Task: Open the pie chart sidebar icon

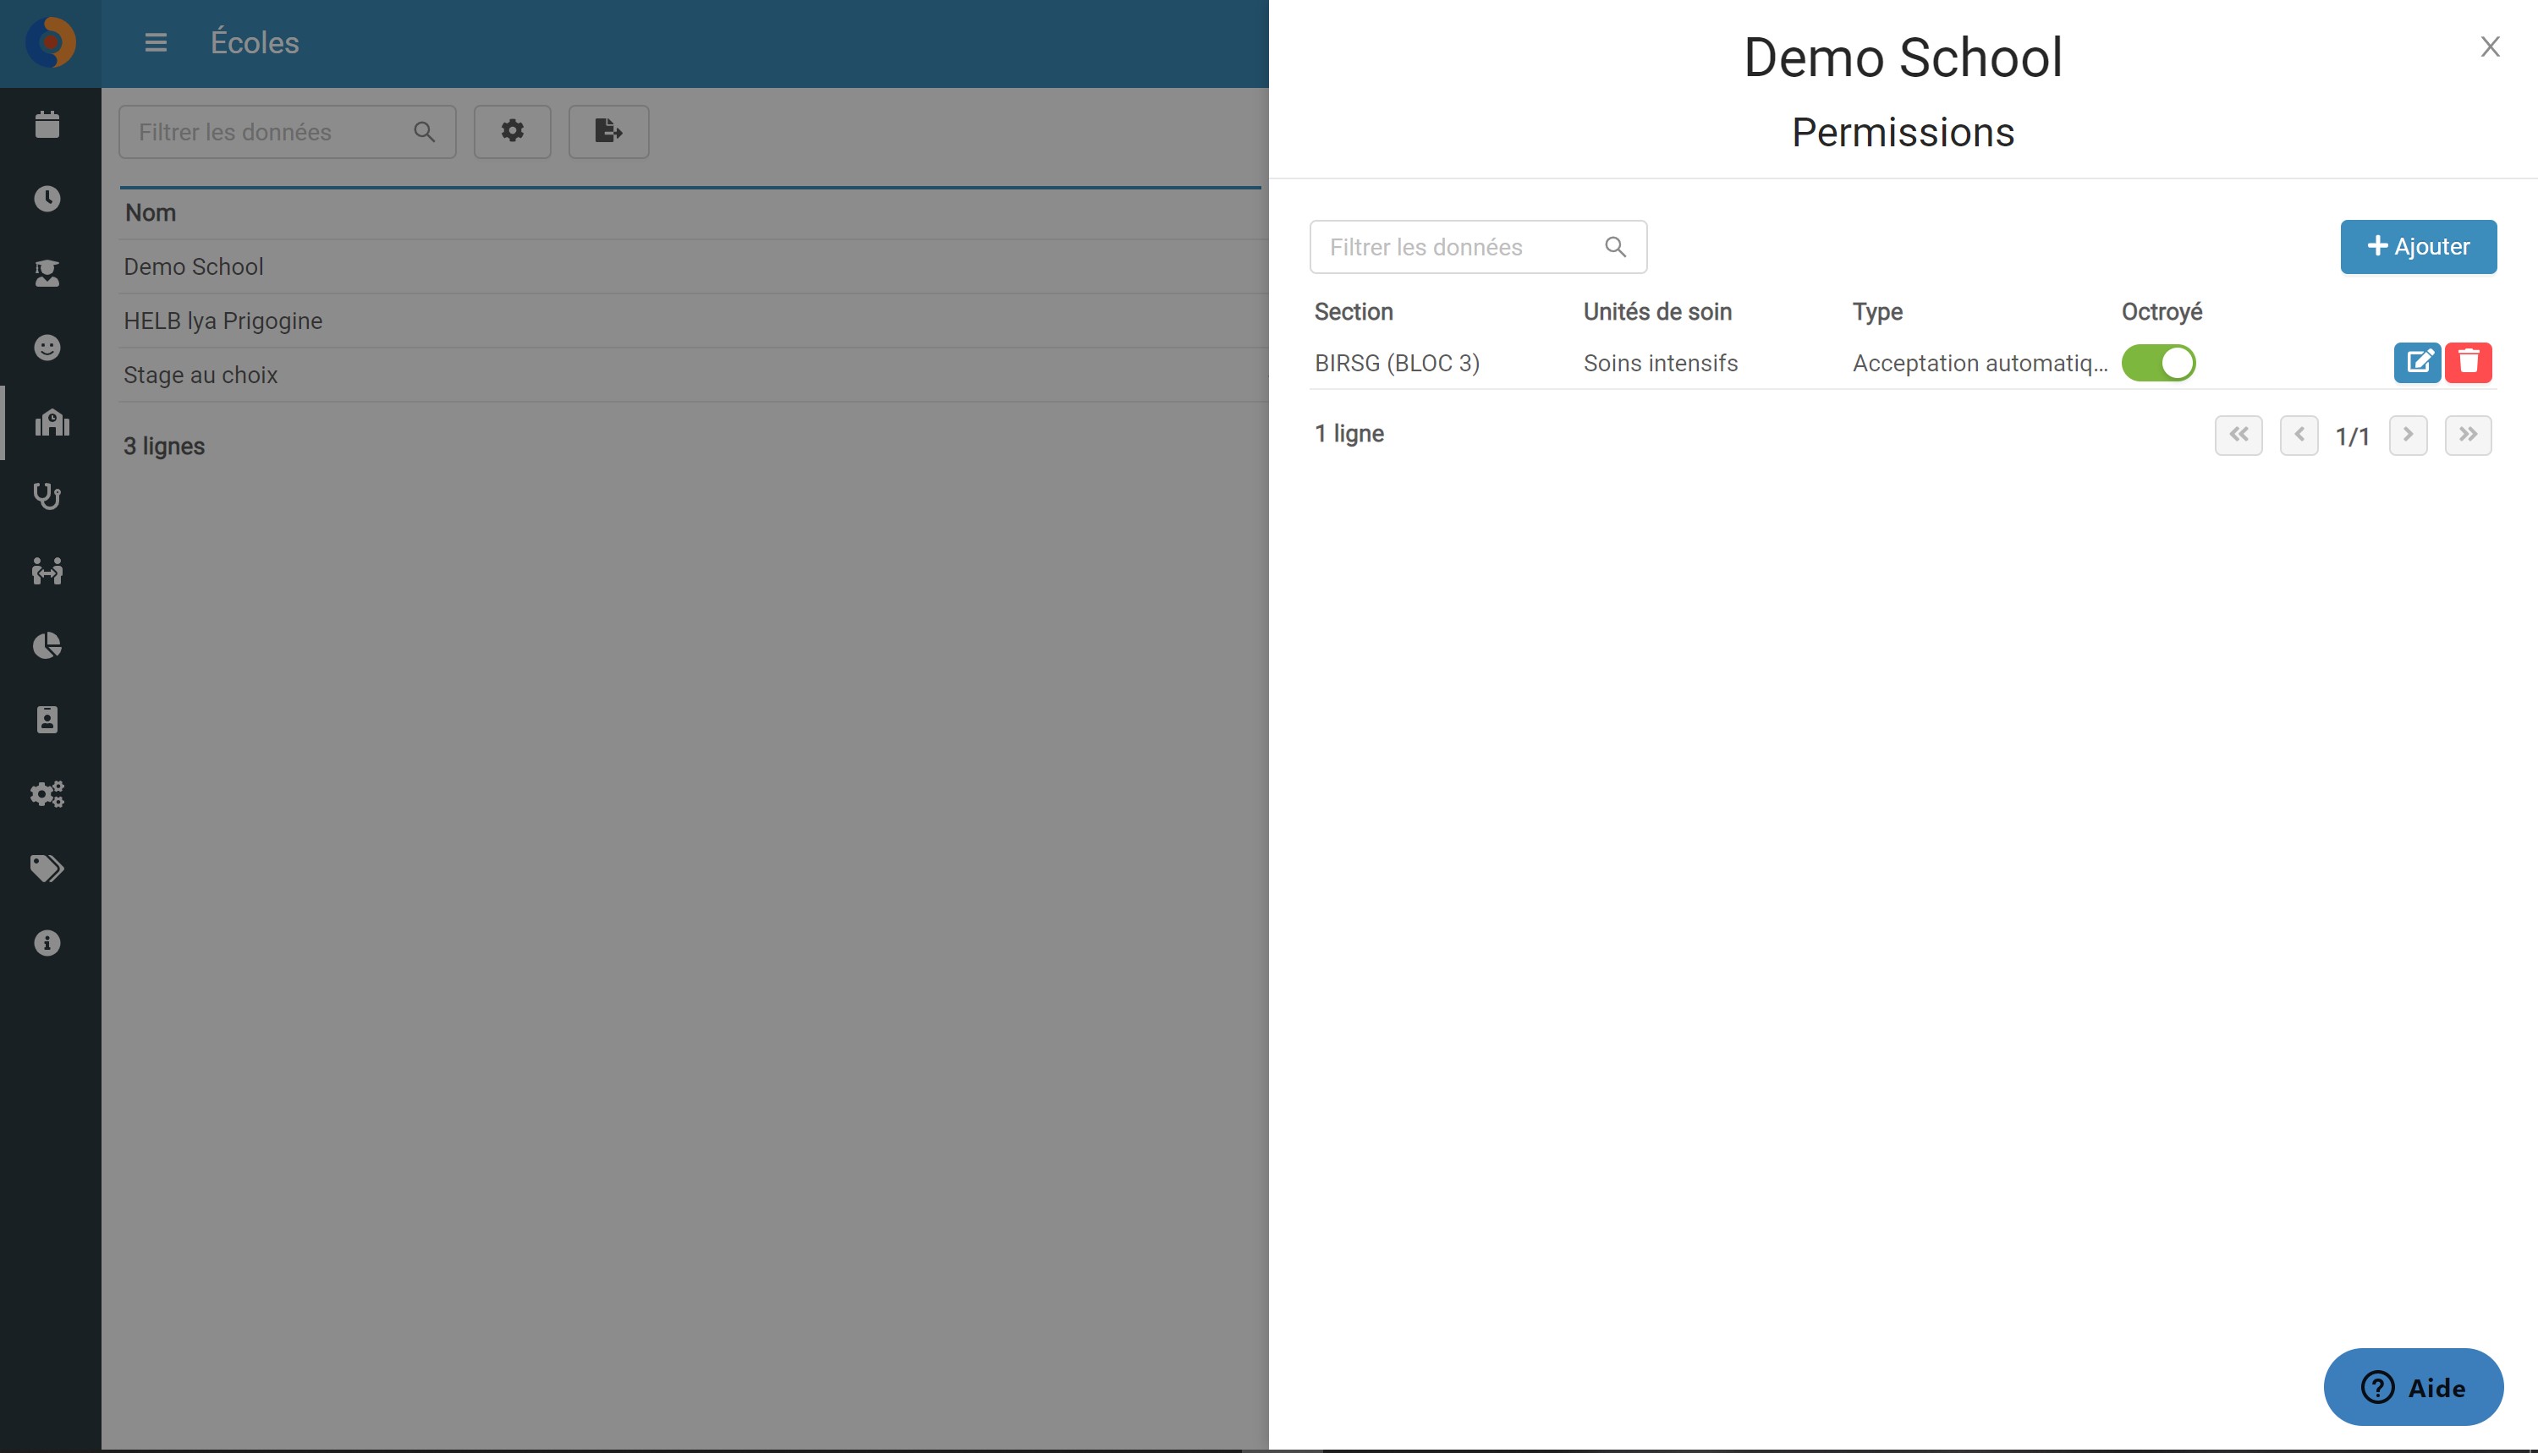Action: pos(47,644)
